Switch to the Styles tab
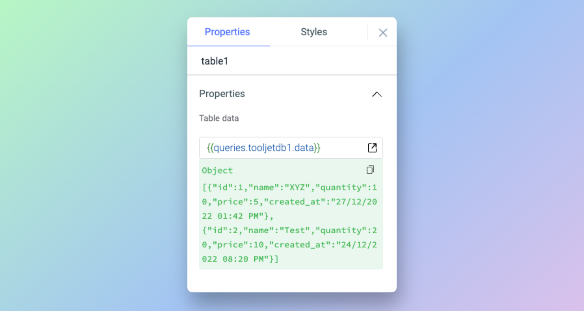The image size is (584, 311). pos(314,32)
